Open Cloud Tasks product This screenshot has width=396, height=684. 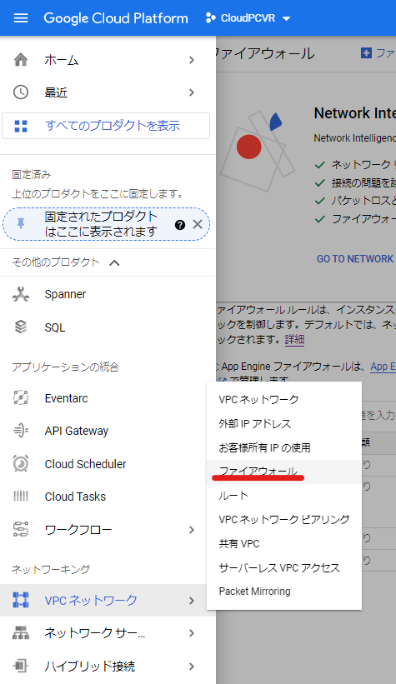coord(75,497)
